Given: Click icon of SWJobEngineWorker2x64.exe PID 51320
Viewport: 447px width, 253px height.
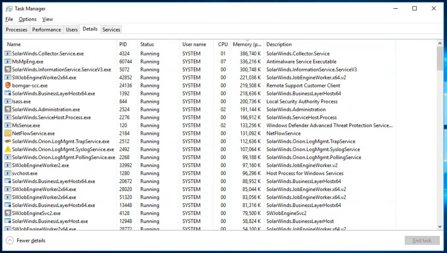Looking at the screenshot, I should (8, 197).
